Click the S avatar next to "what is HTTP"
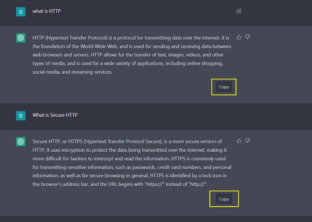The width and height of the screenshot is (312, 222). pyautogui.click(x=20, y=12)
